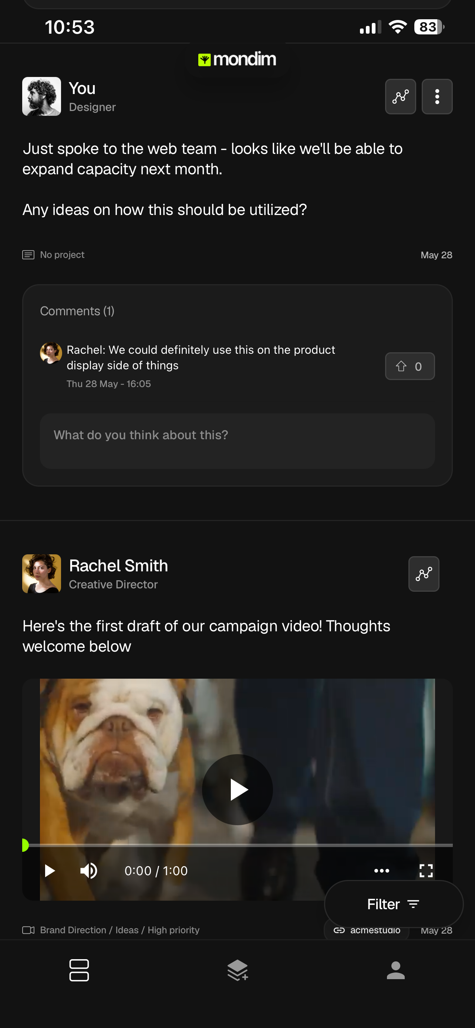475x1028 pixels.
Task: Play the campaign video using the center play button
Action: click(237, 790)
